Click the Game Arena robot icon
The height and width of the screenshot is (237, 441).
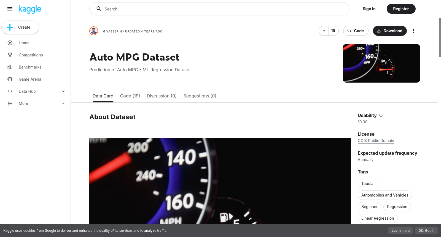(x=10, y=79)
